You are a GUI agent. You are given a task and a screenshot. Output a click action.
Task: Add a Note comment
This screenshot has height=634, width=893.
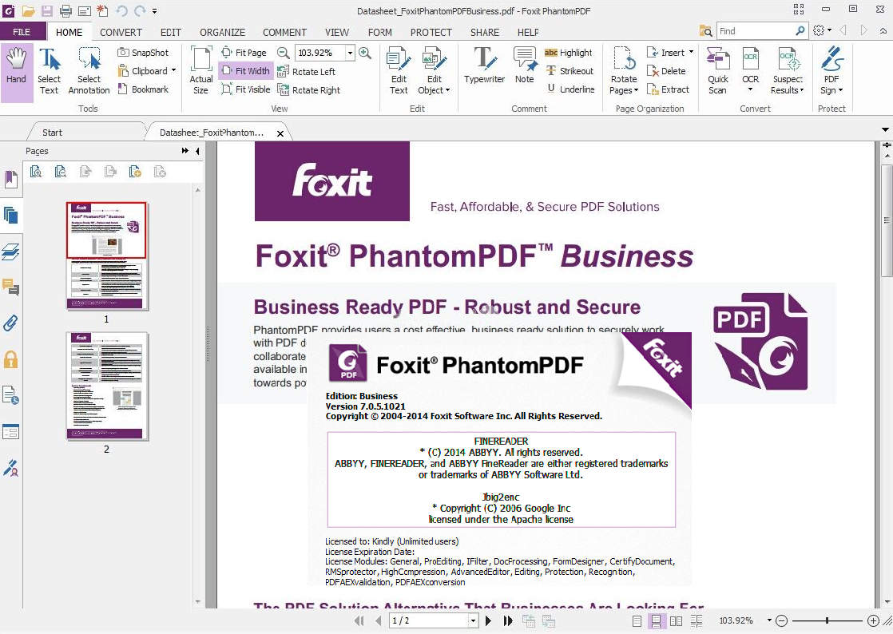(x=525, y=66)
